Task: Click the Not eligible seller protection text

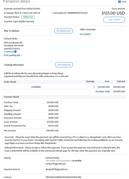Action: click(85, 34)
